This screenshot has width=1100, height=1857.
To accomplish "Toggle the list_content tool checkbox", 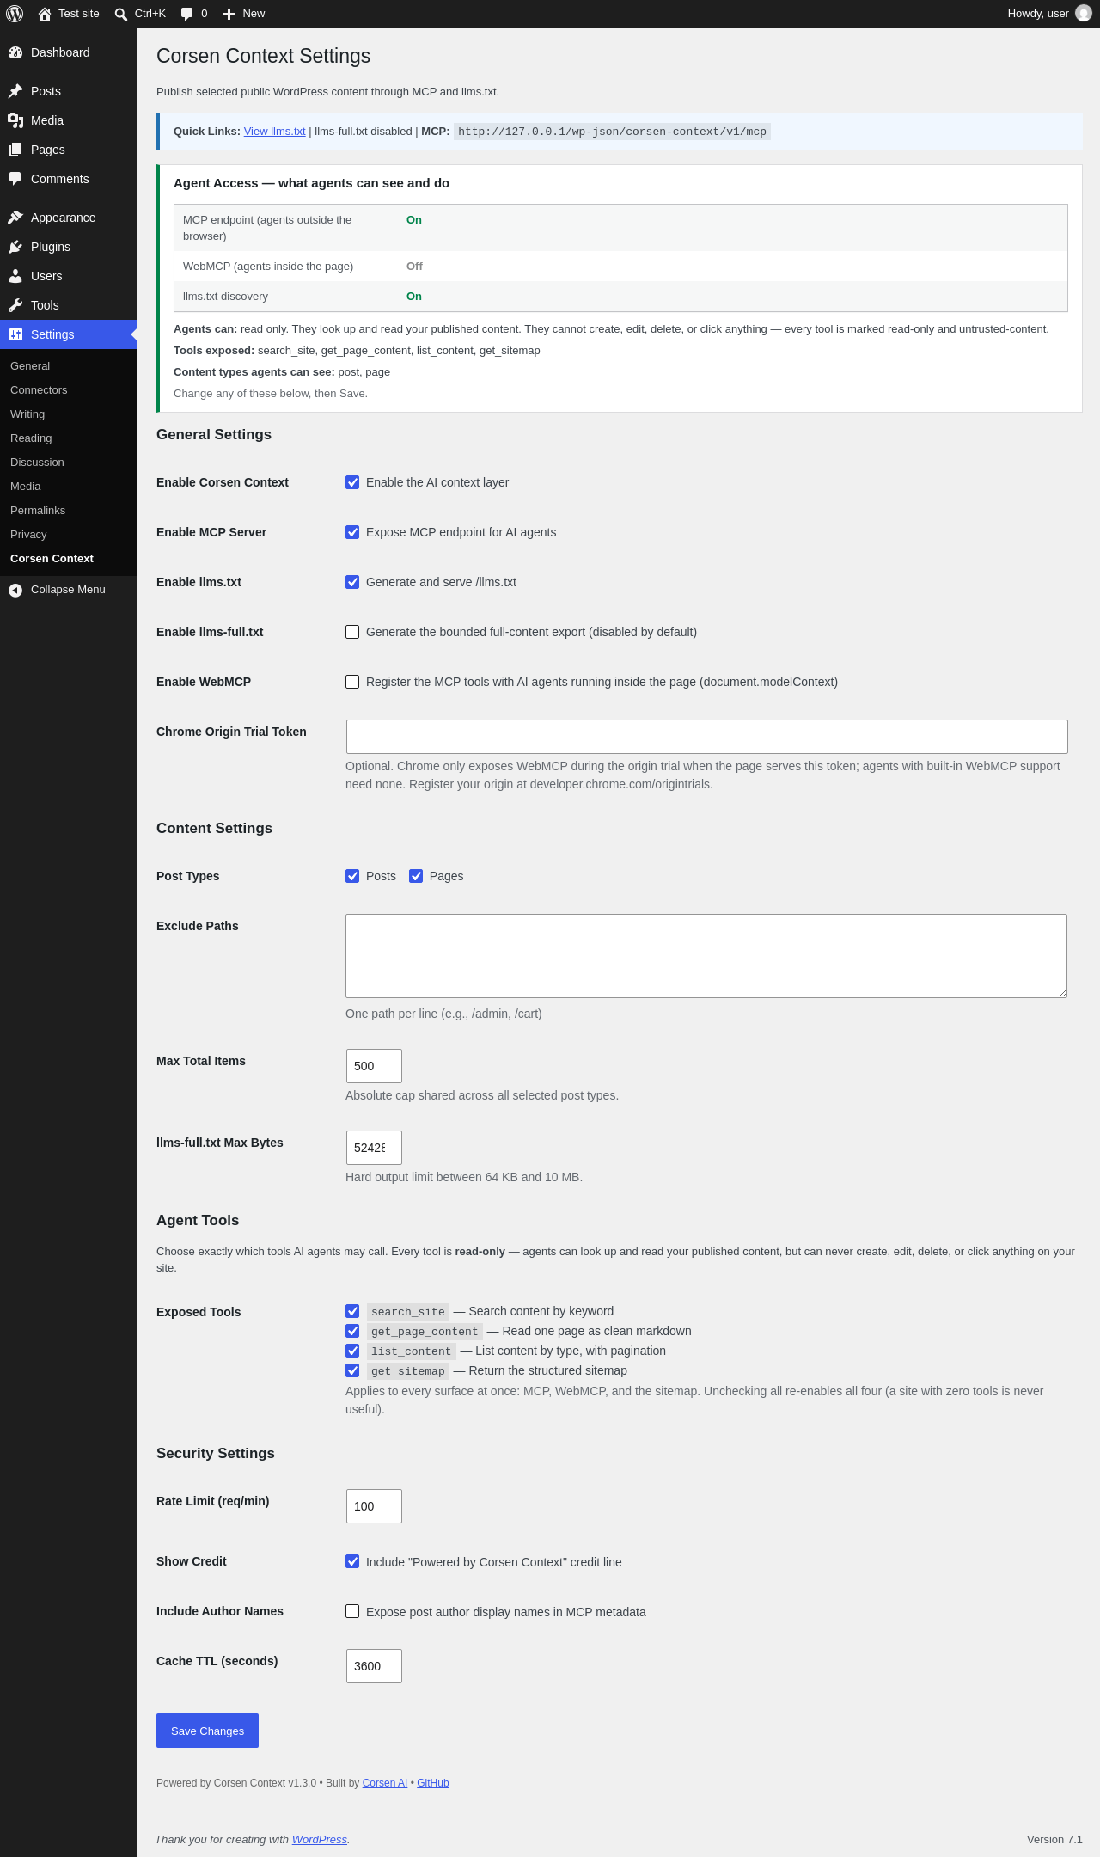I will pyautogui.click(x=352, y=1351).
